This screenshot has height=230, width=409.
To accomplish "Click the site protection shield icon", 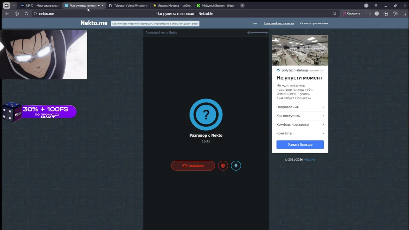I will [35, 14].
